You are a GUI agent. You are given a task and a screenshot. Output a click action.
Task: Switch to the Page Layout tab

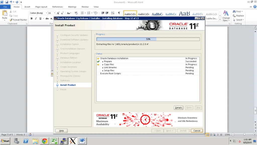coord(41,7)
